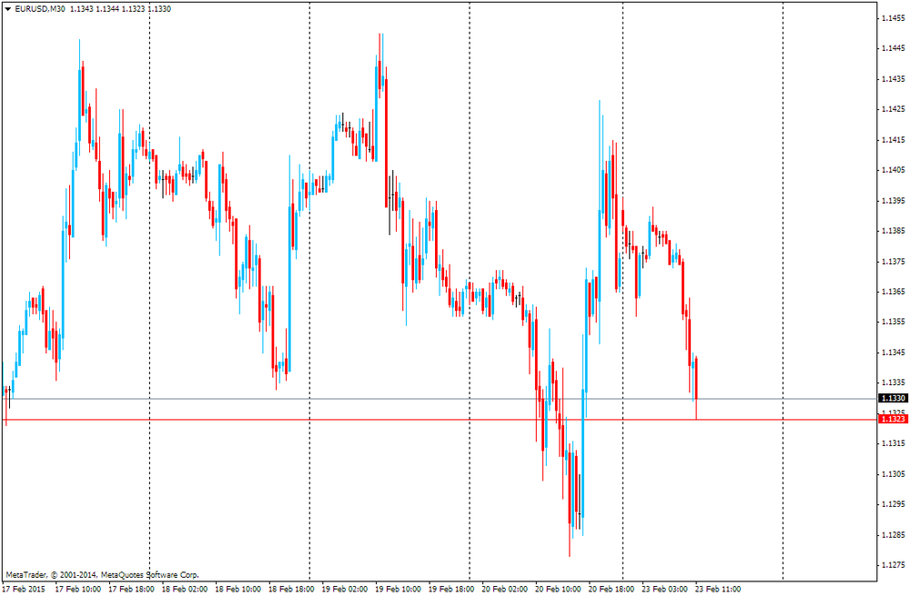Screen dimensions: 910x596
Task: Click the triangle icon beside EURUSD,M30
Action: click(x=7, y=9)
